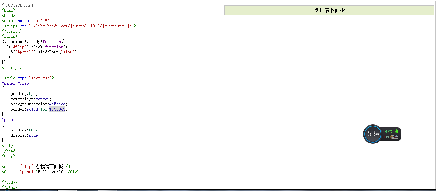Click the closing </body> tag line
The width and height of the screenshot is (436, 191).
tap(9, 182)
